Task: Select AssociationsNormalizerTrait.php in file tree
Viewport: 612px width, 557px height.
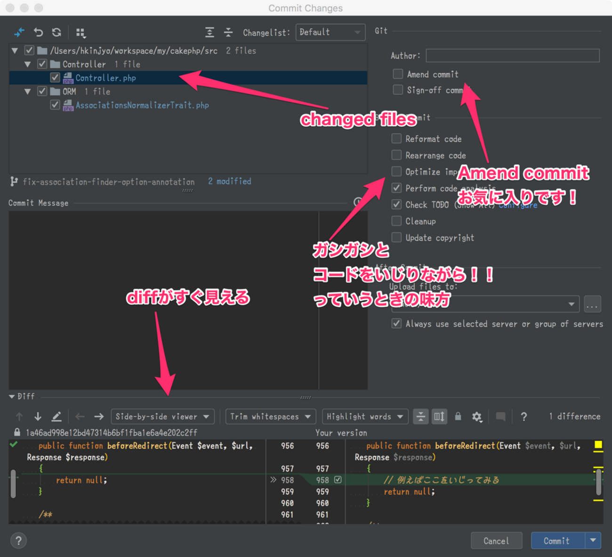Action: pos(142,105)
